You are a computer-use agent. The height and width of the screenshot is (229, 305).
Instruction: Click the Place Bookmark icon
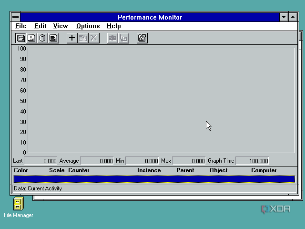point(123,38)
